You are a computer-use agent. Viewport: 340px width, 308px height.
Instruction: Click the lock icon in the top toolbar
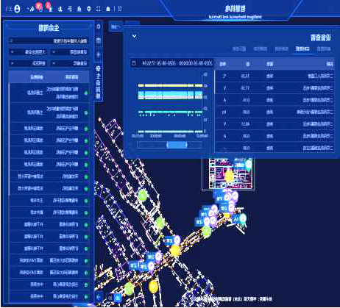point(108,9)
